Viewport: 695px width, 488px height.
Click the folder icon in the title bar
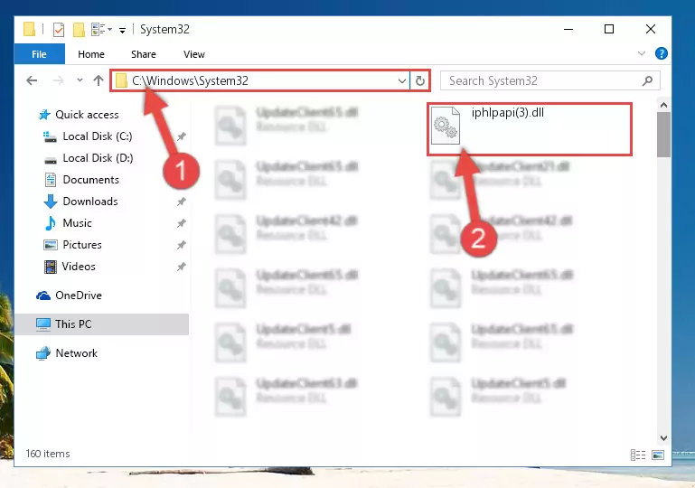pyautogui.click(x=29, y=29)
